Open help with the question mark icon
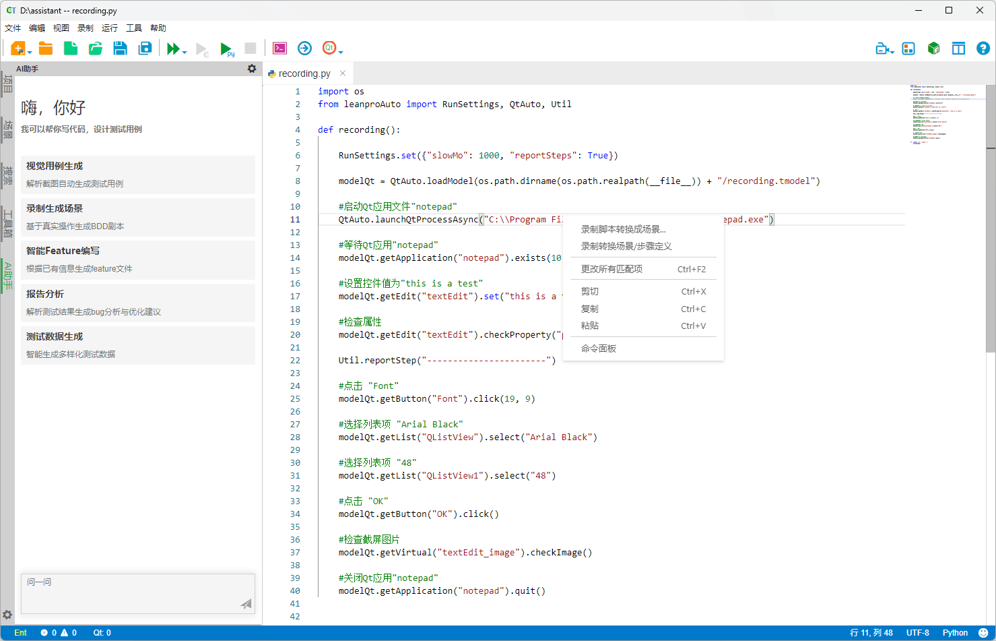The width and height of the screenshot is (996, 641). pyautogui.click(x=983, y=49)
